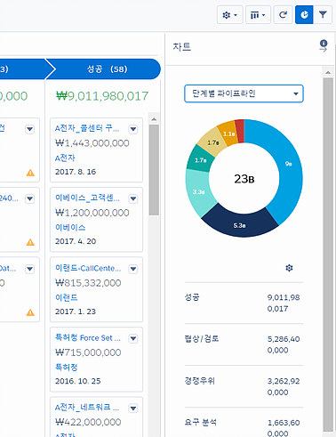Click the 23B total in donut center
Image resolution: width=336 pixels, height=437 pixels.
tap(244, 179)
